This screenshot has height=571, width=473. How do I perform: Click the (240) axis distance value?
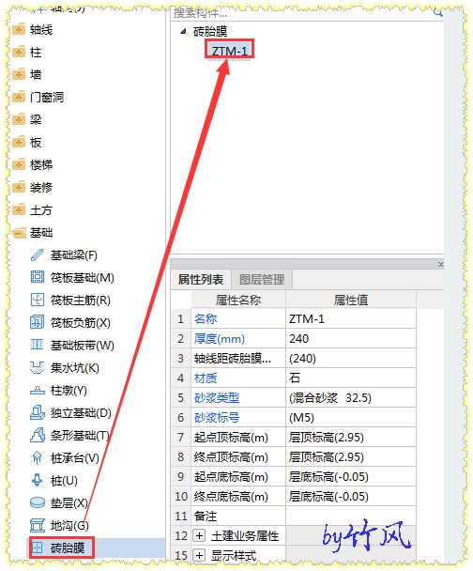pos(351,359)
